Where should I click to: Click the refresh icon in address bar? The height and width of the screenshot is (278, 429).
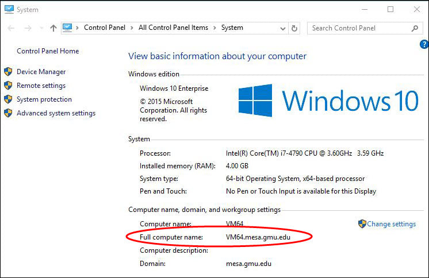295,28
